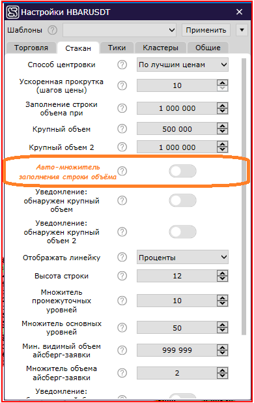Open the Отображать линейку dropdown
The height and width of the screenshot is (403, 254).
tap(182, 258)
